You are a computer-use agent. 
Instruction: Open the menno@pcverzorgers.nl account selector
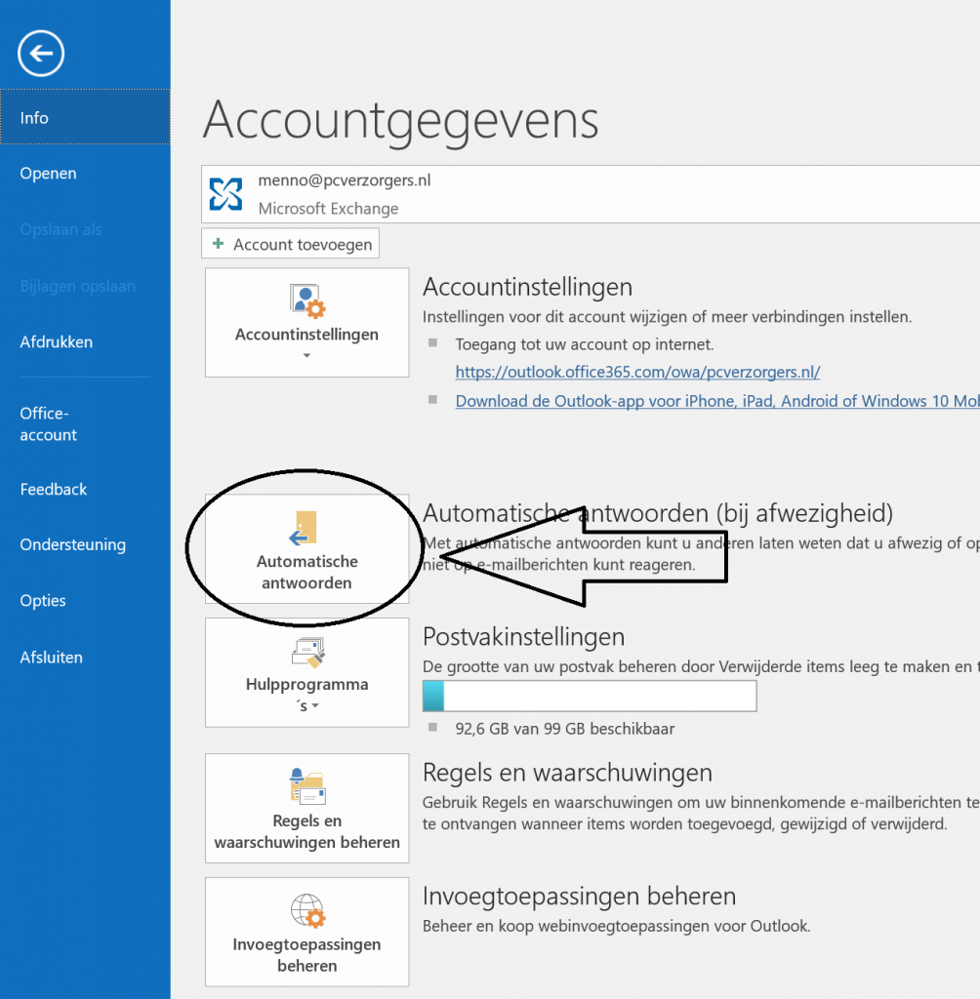tap(591, 194)
